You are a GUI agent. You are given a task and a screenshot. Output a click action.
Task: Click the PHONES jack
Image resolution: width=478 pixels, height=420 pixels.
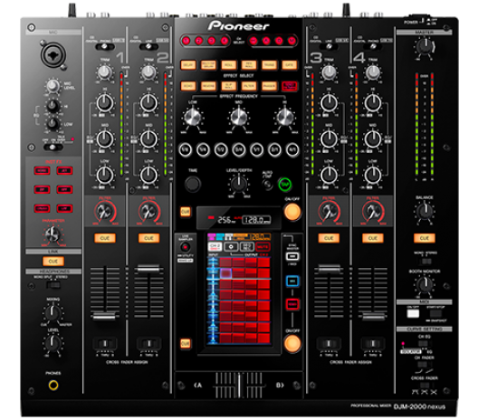(53, 385)
